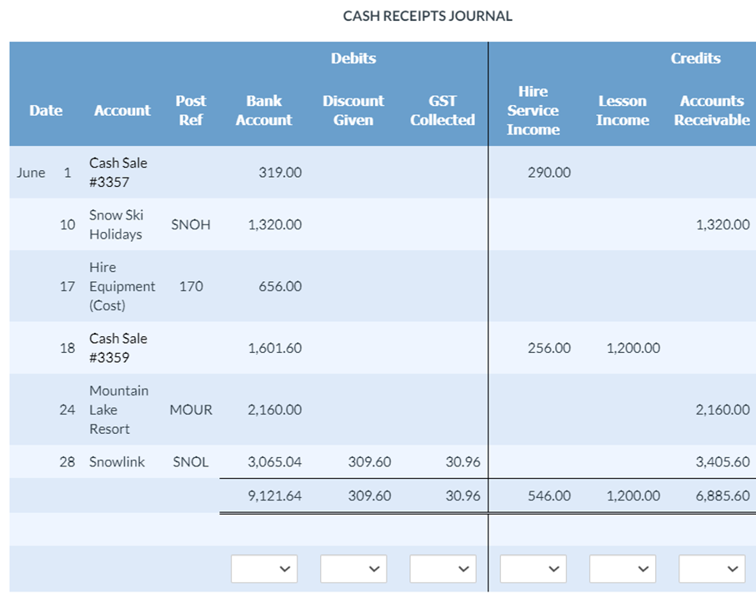This screenshot has height=604, width=756.
Task: Open the dropdown under Bank Account column
Action: click(x=264, y=568)
